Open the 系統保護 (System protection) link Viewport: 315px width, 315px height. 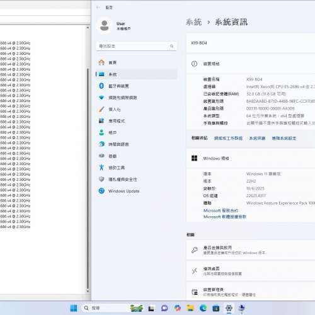tap(257, 138)
